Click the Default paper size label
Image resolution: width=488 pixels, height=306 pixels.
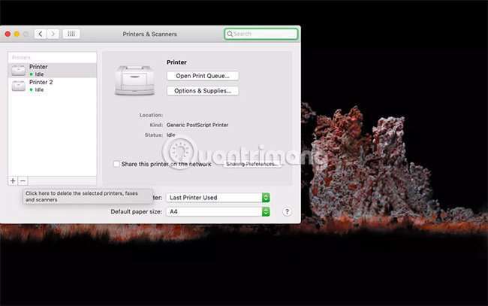click(137, 211)
